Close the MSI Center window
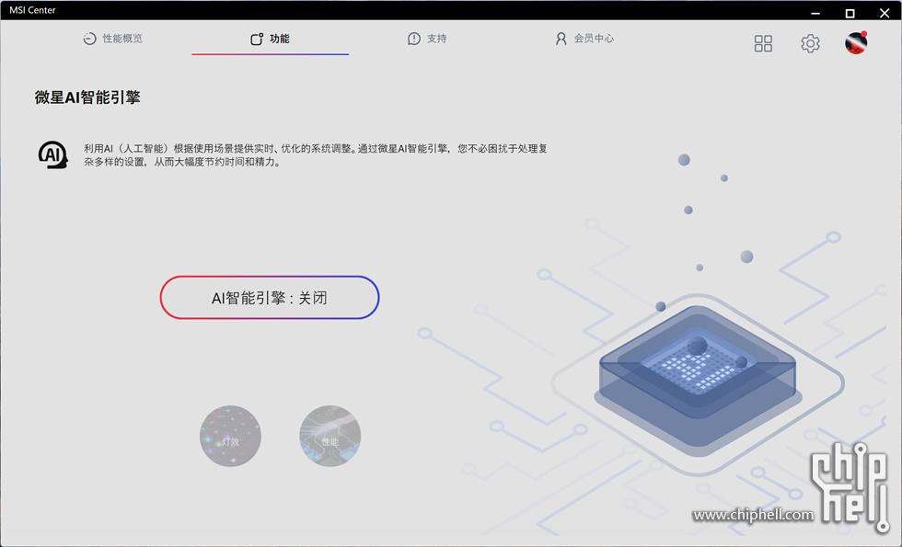Viewport: 902px width, 547px height. 885,13
